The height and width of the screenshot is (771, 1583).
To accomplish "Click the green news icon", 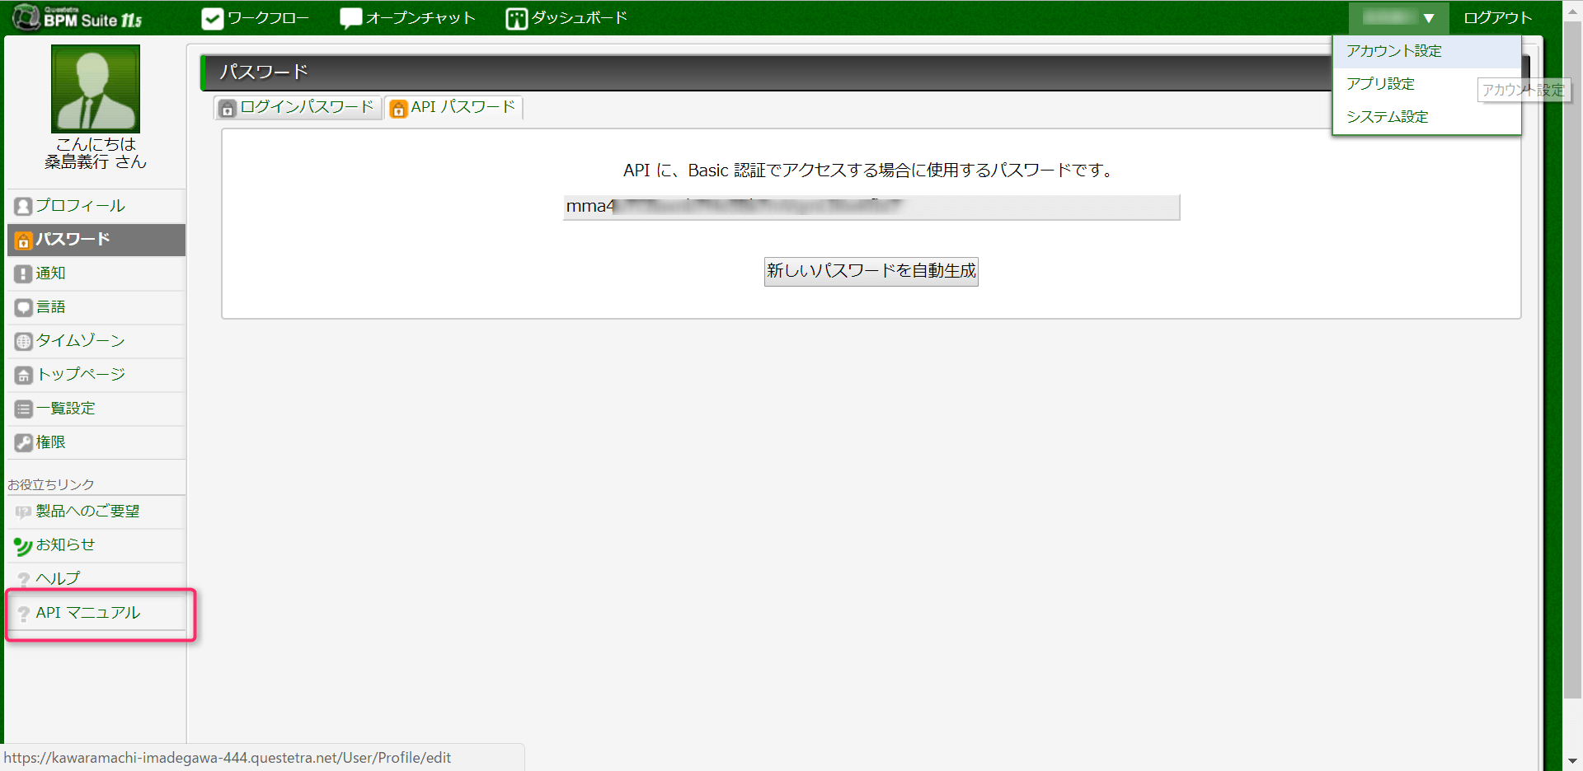I will pos(23,545).
